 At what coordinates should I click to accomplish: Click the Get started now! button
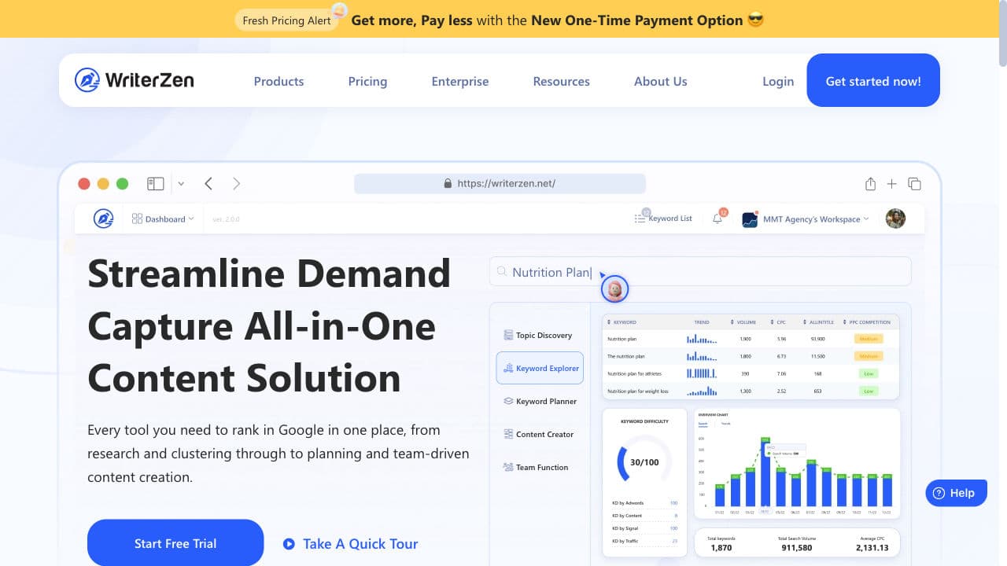coord(873,80)
